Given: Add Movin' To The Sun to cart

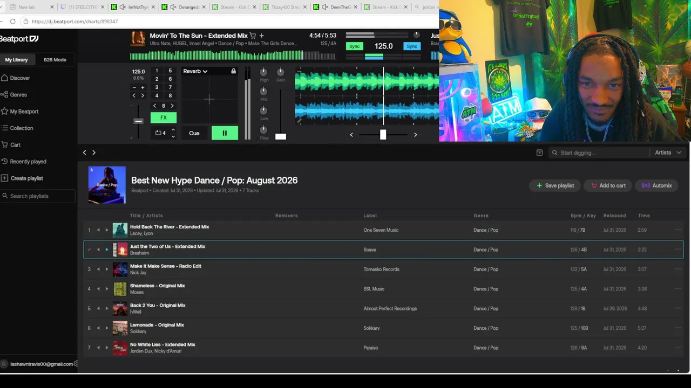Looking at the screenshot, I should click(x=253, y=36).
